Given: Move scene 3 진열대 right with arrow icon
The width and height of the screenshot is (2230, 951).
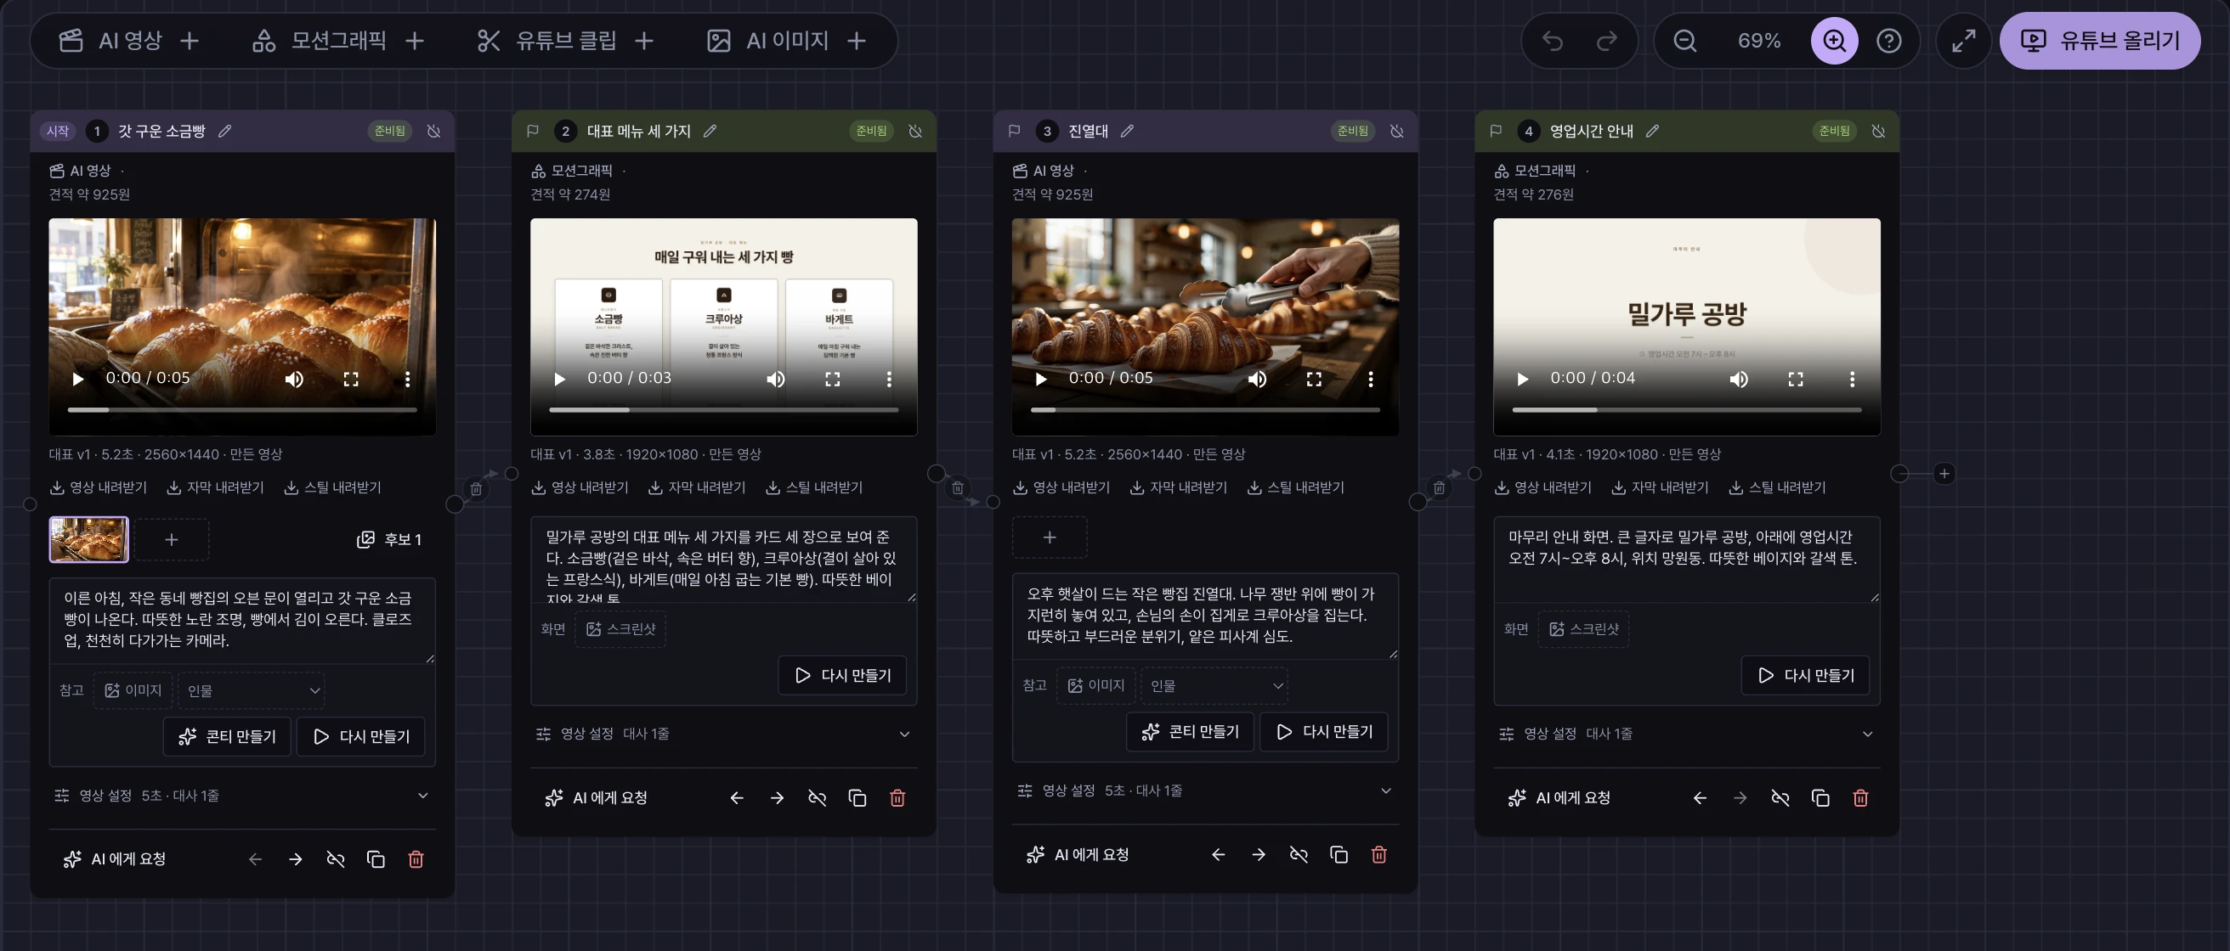Looking at the screenshot, I should (1259, 854).
